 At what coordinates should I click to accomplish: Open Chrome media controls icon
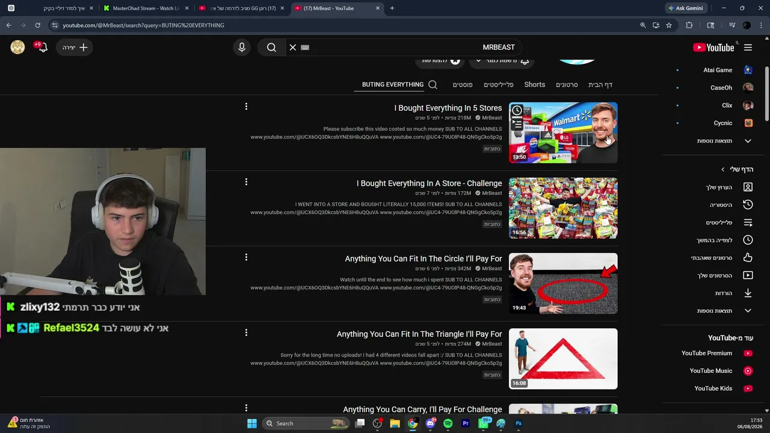(731, 25)
